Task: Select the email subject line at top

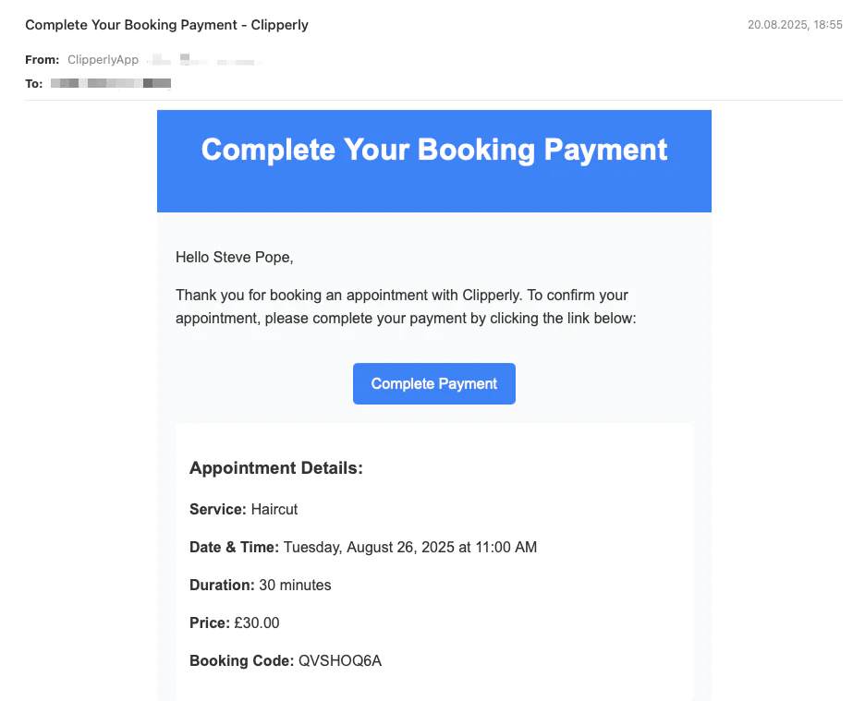Action: point(166,25)
